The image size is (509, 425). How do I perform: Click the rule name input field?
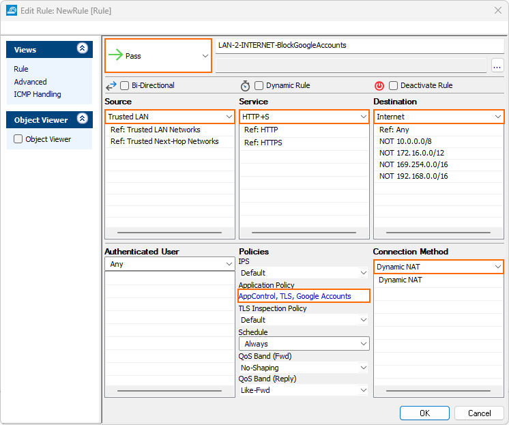click(x=360, y=46)
